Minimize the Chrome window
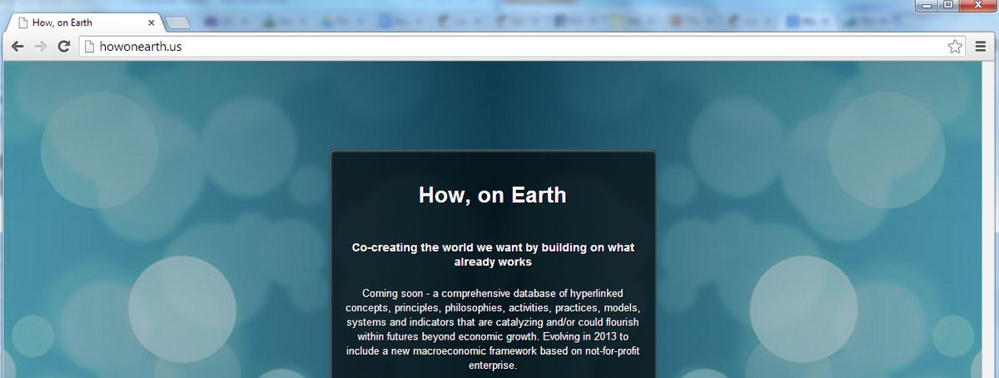 click(927, 7)
